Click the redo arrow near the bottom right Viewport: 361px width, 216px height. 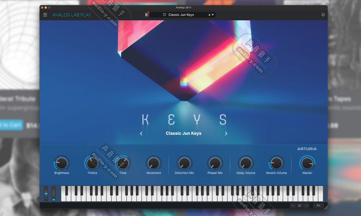[x=306, y=205]
